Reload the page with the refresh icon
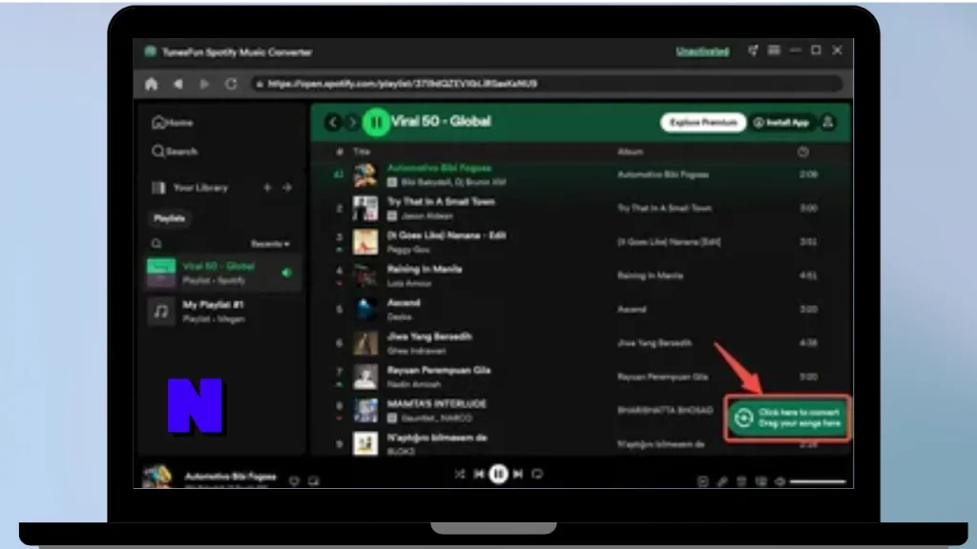 click(231, 84)
